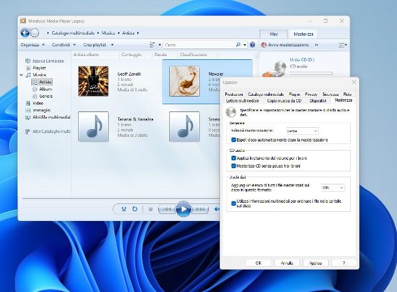The height and width of the screenshot is (292, 397).
Task: Open Lettore multimediale tab
Action: [243, 100]
